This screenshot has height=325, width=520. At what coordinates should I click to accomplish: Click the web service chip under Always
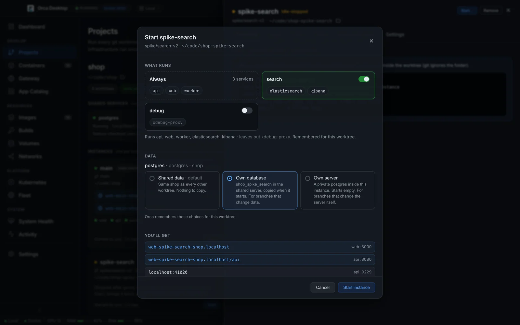point(172,91)
